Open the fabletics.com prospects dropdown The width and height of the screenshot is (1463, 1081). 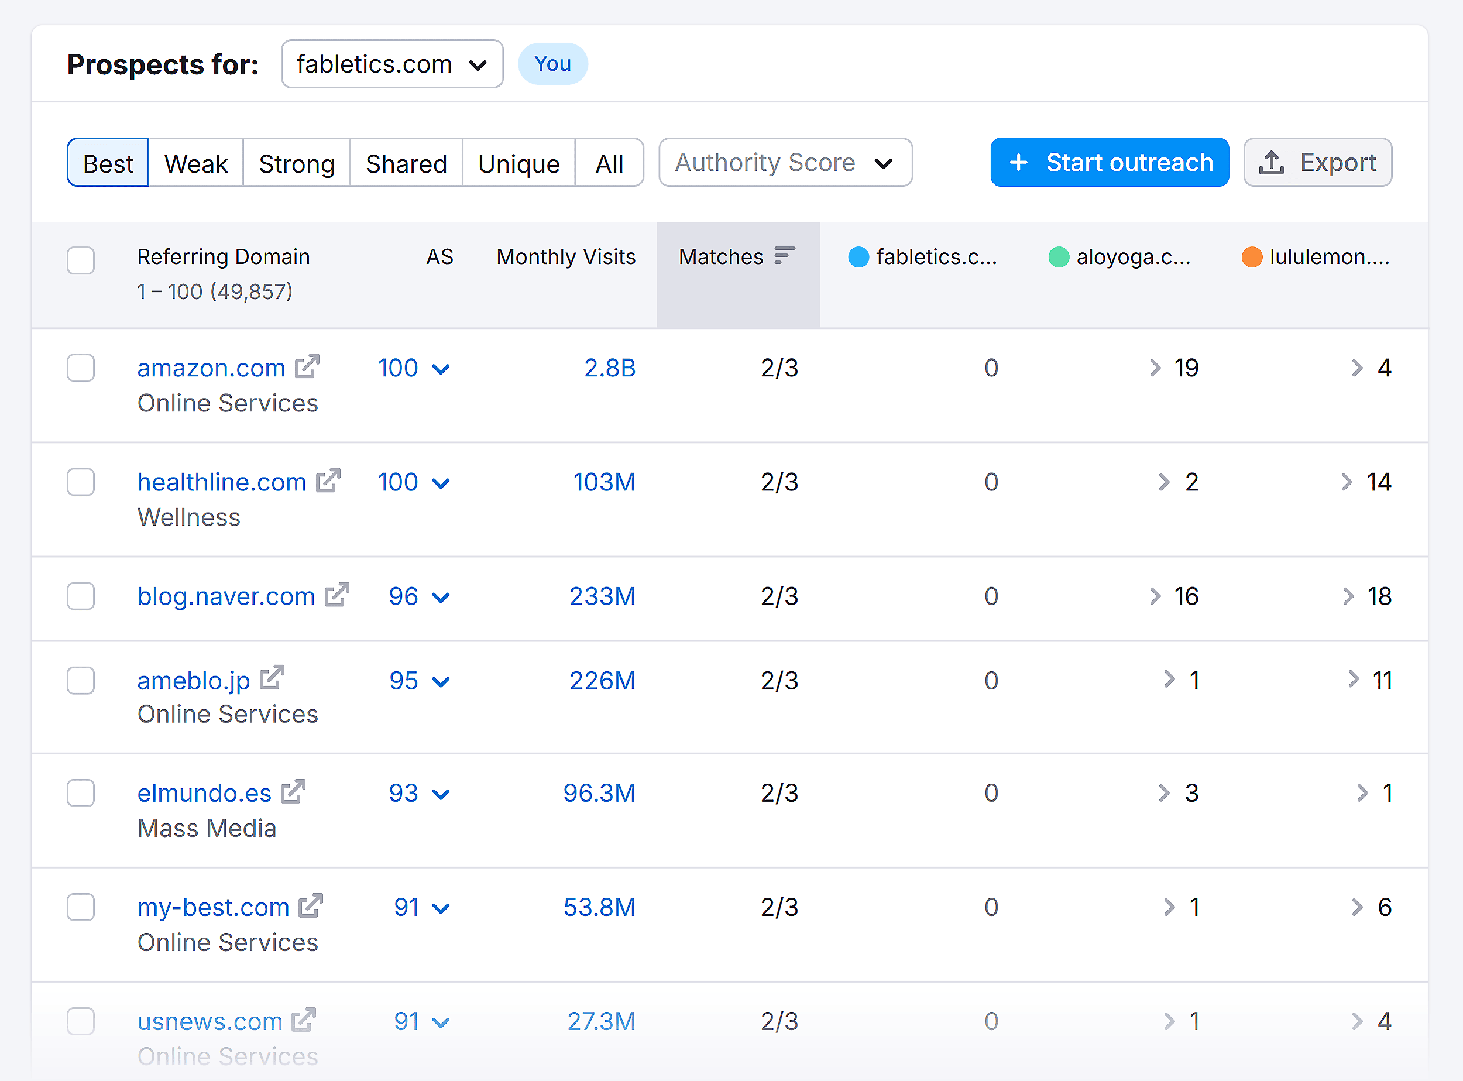(392, 64)
